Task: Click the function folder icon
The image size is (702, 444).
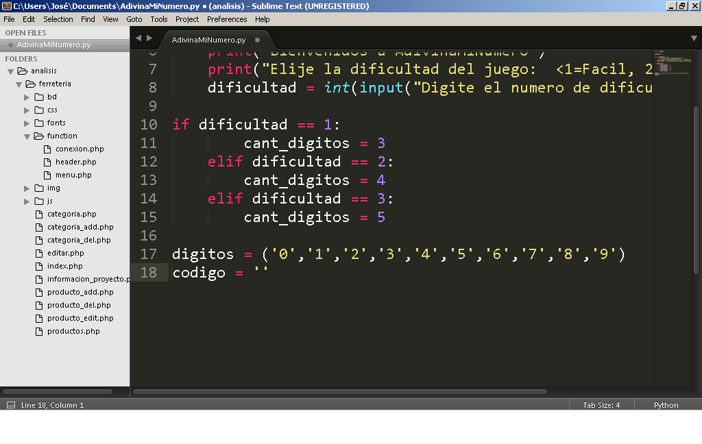Action: (x=39, y=136)
